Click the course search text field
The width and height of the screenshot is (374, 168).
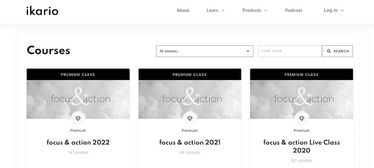[290, 51]
